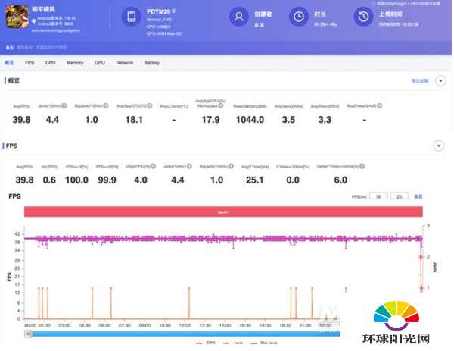Select the Battery tab

152,63
